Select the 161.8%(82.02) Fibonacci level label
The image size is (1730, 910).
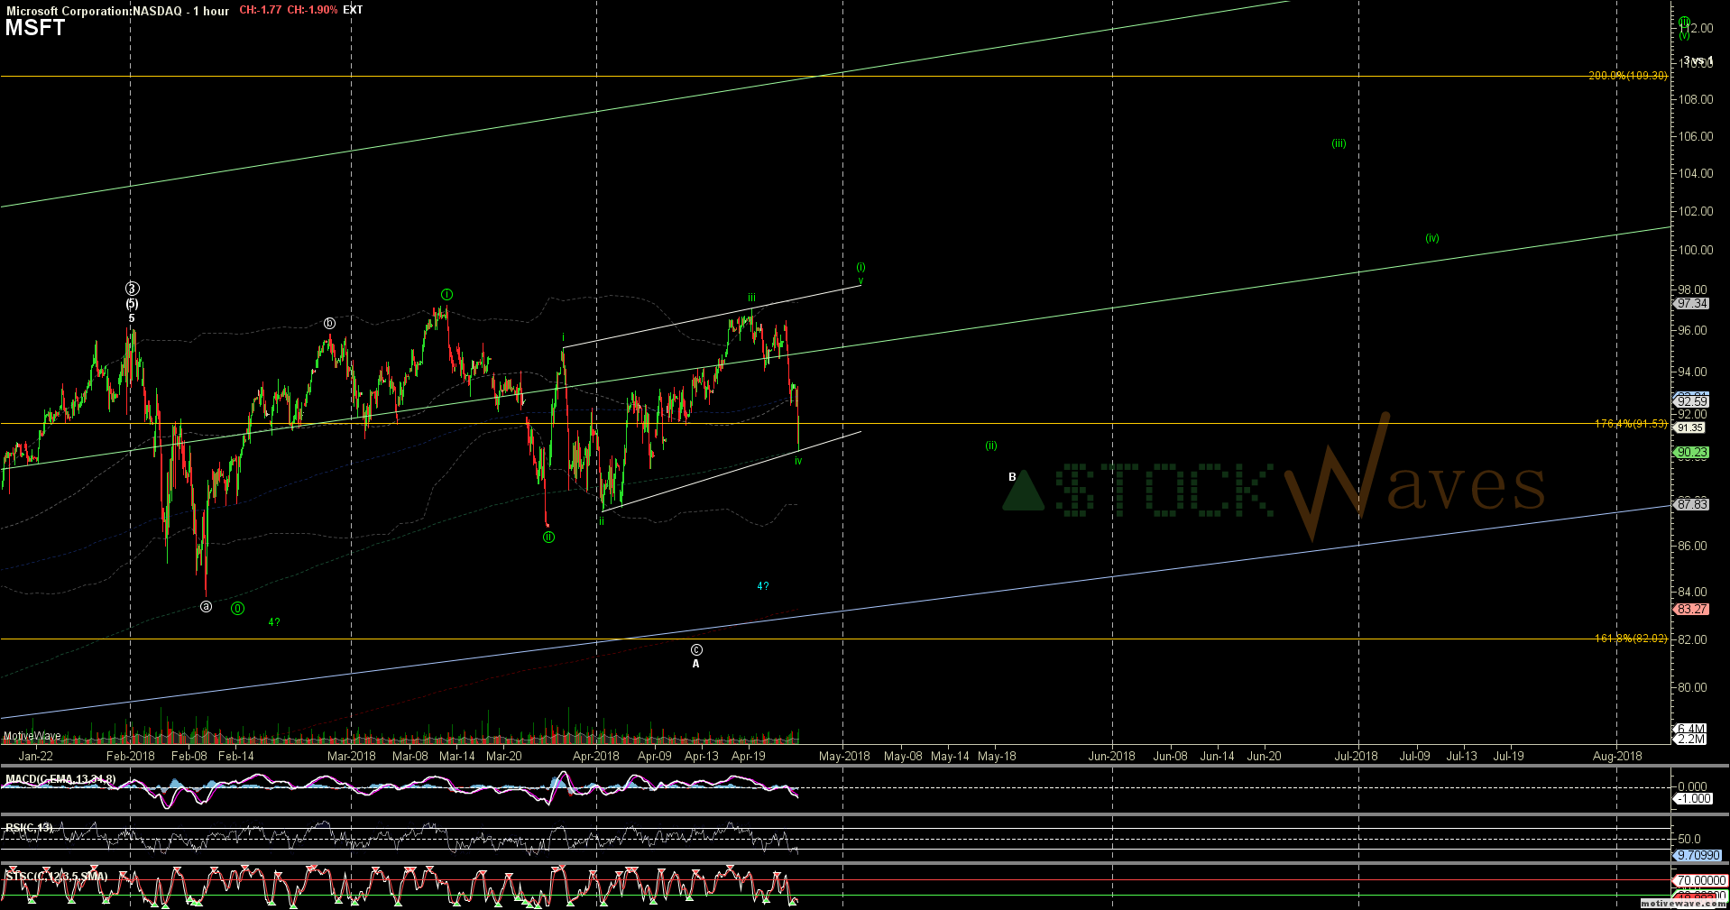(x=1631, y=639)
